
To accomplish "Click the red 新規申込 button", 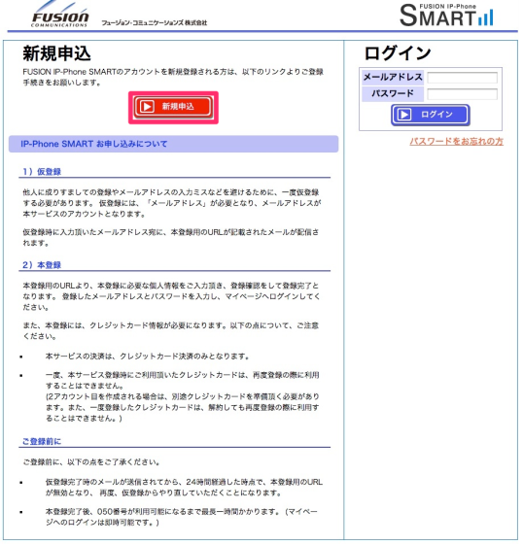I will tap(173, 107).
